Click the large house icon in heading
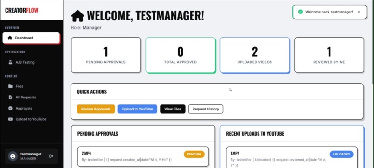This screenshot has height=168, width=374. (x=77, y=16)
